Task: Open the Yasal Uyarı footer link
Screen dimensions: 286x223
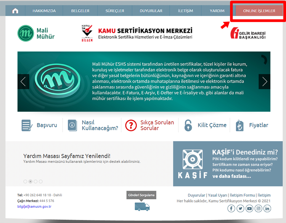Action: tap(217, 195)
